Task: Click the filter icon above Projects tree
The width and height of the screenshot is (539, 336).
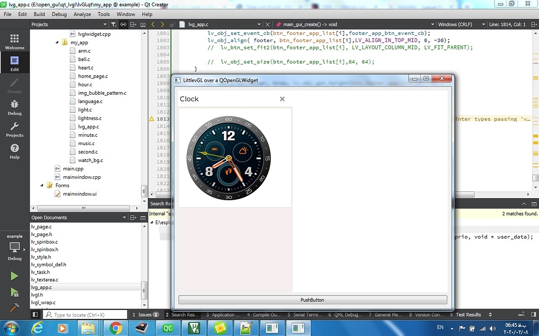Action: pyautogui.click(x=114, y=24)
